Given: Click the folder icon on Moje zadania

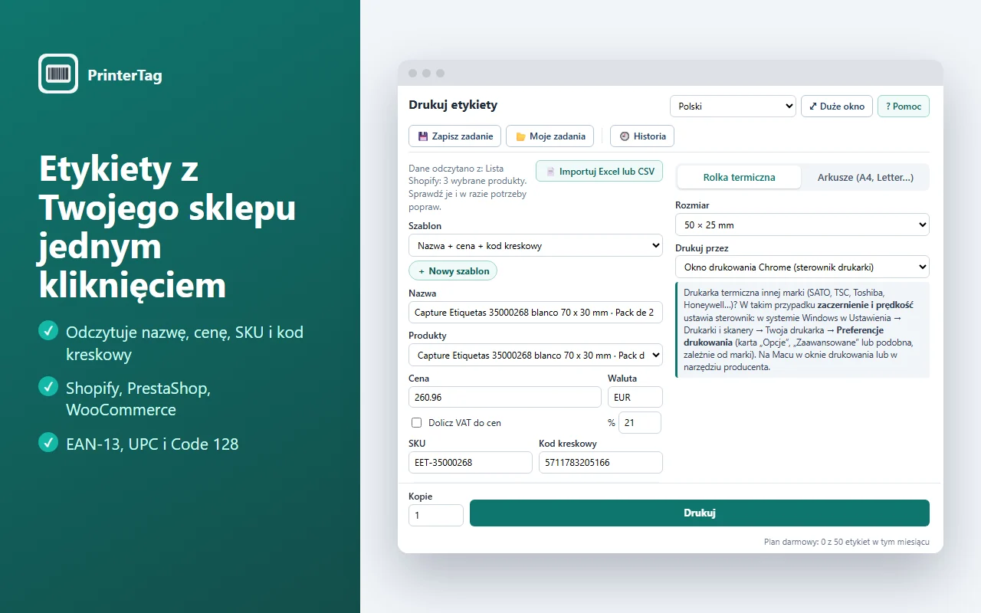Looking at the screenshot, I should click(x=520, y=136).
